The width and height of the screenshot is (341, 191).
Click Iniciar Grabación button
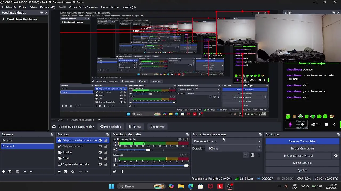click(302, 149)
